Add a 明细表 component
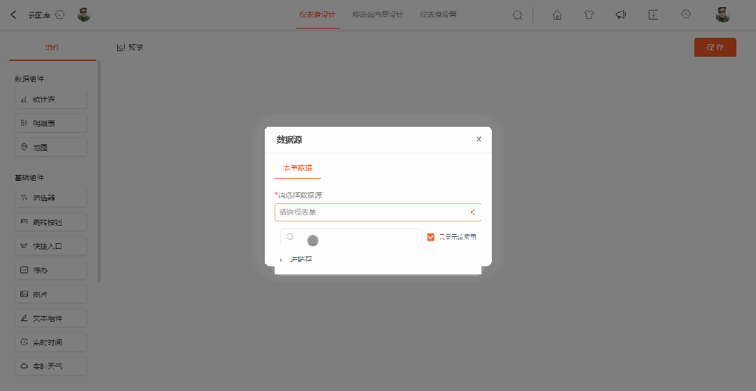This screenshot has height=391, width=756. point(50,123)
